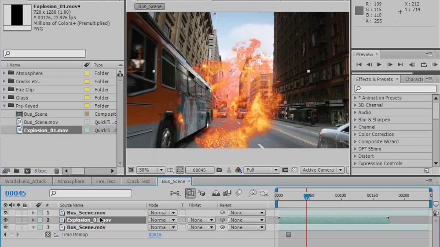Image resolution: width=440 pixels, height=247 pixels.
Task: Click the Bus_Scene composition tab in viewer
Action: tap(150, 7)
